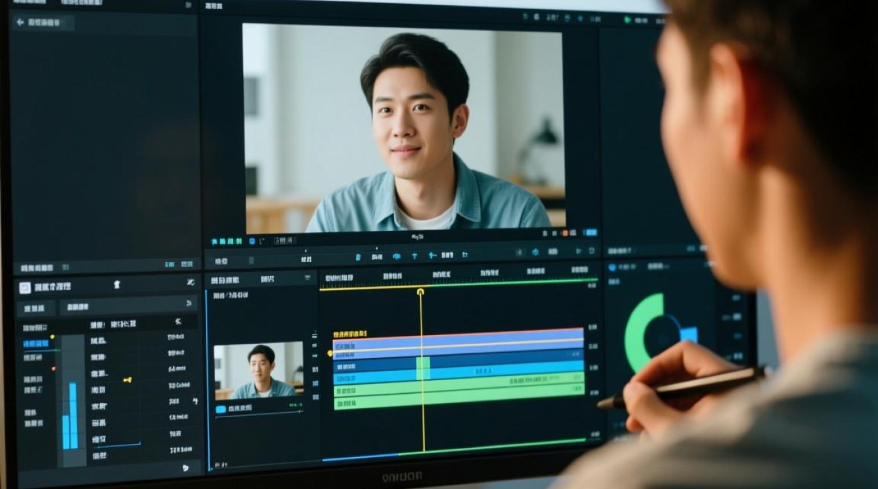
Task: Select the blue highlighted item in the left panel list
Action: [37, 344]
